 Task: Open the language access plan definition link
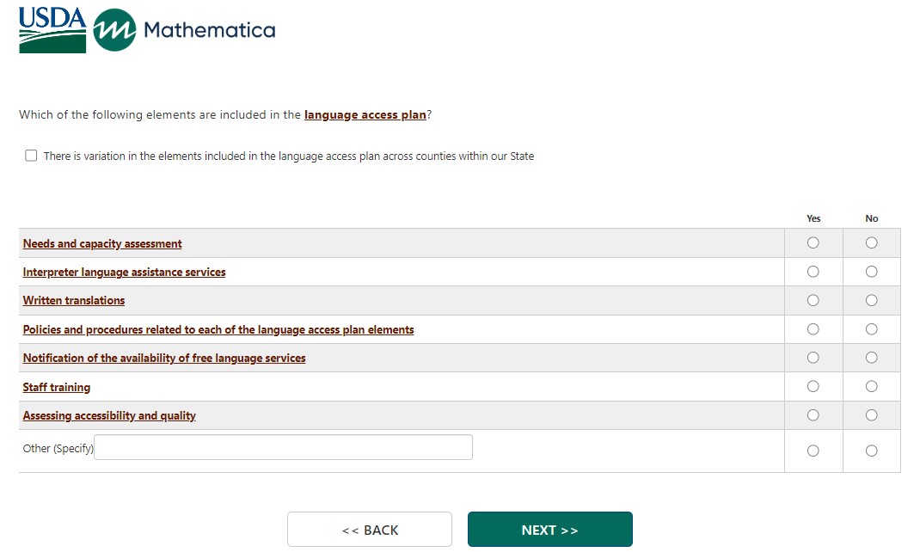tap(365, 114)
